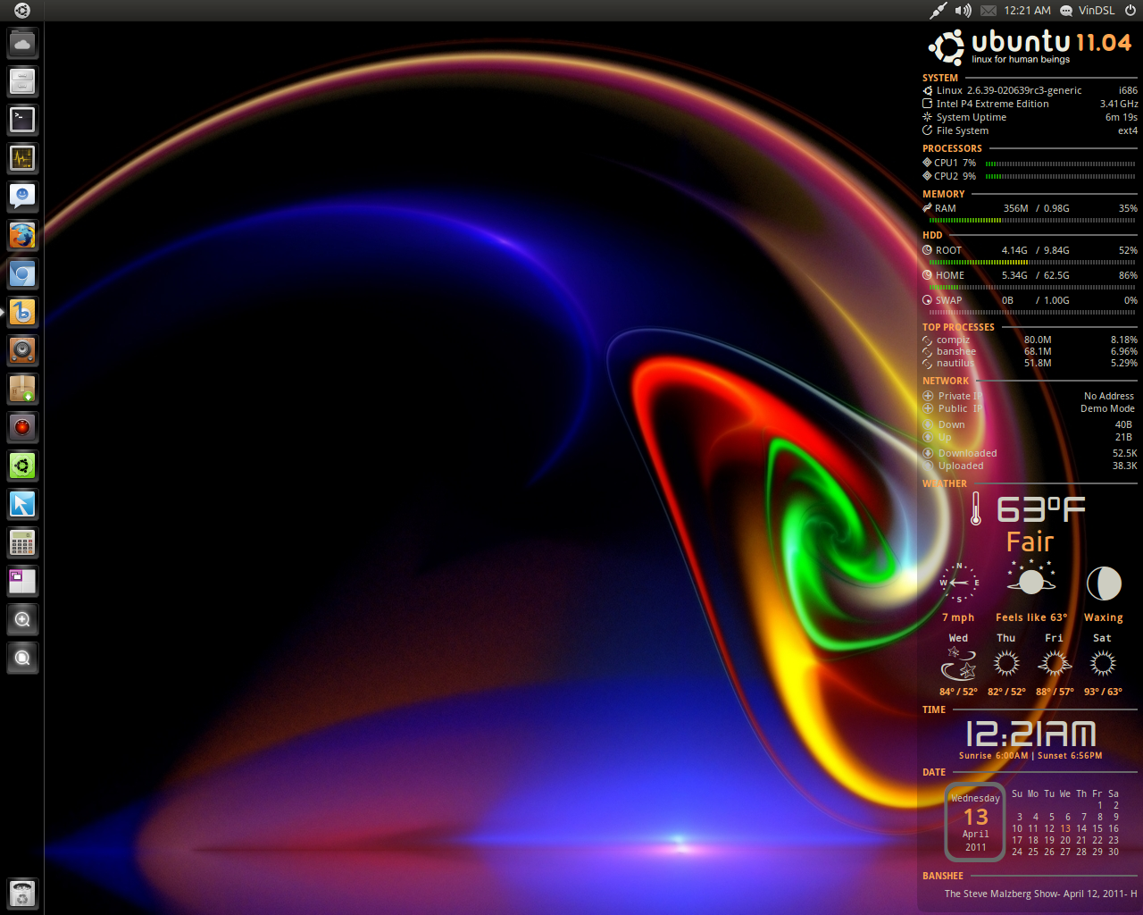The height and width of the screenshot is (915, 1143).
Task: Launch Terminal from the launcher
Action: click(22, 120)
